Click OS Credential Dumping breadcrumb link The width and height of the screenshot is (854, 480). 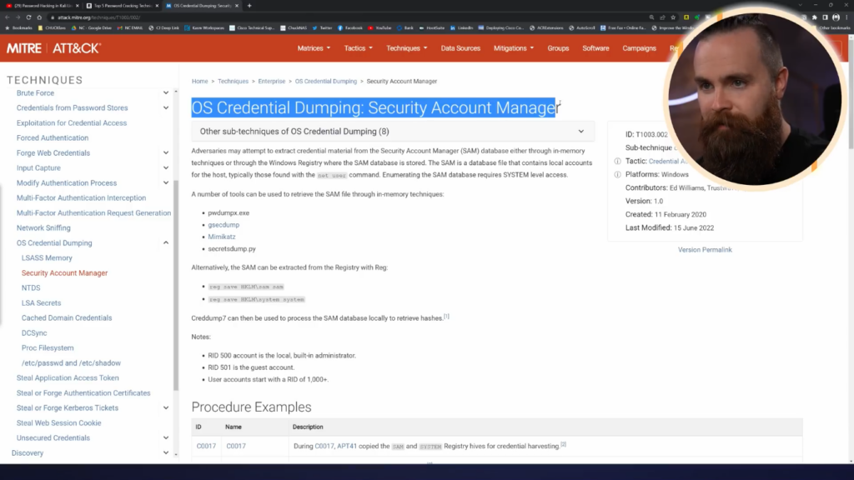326,81
